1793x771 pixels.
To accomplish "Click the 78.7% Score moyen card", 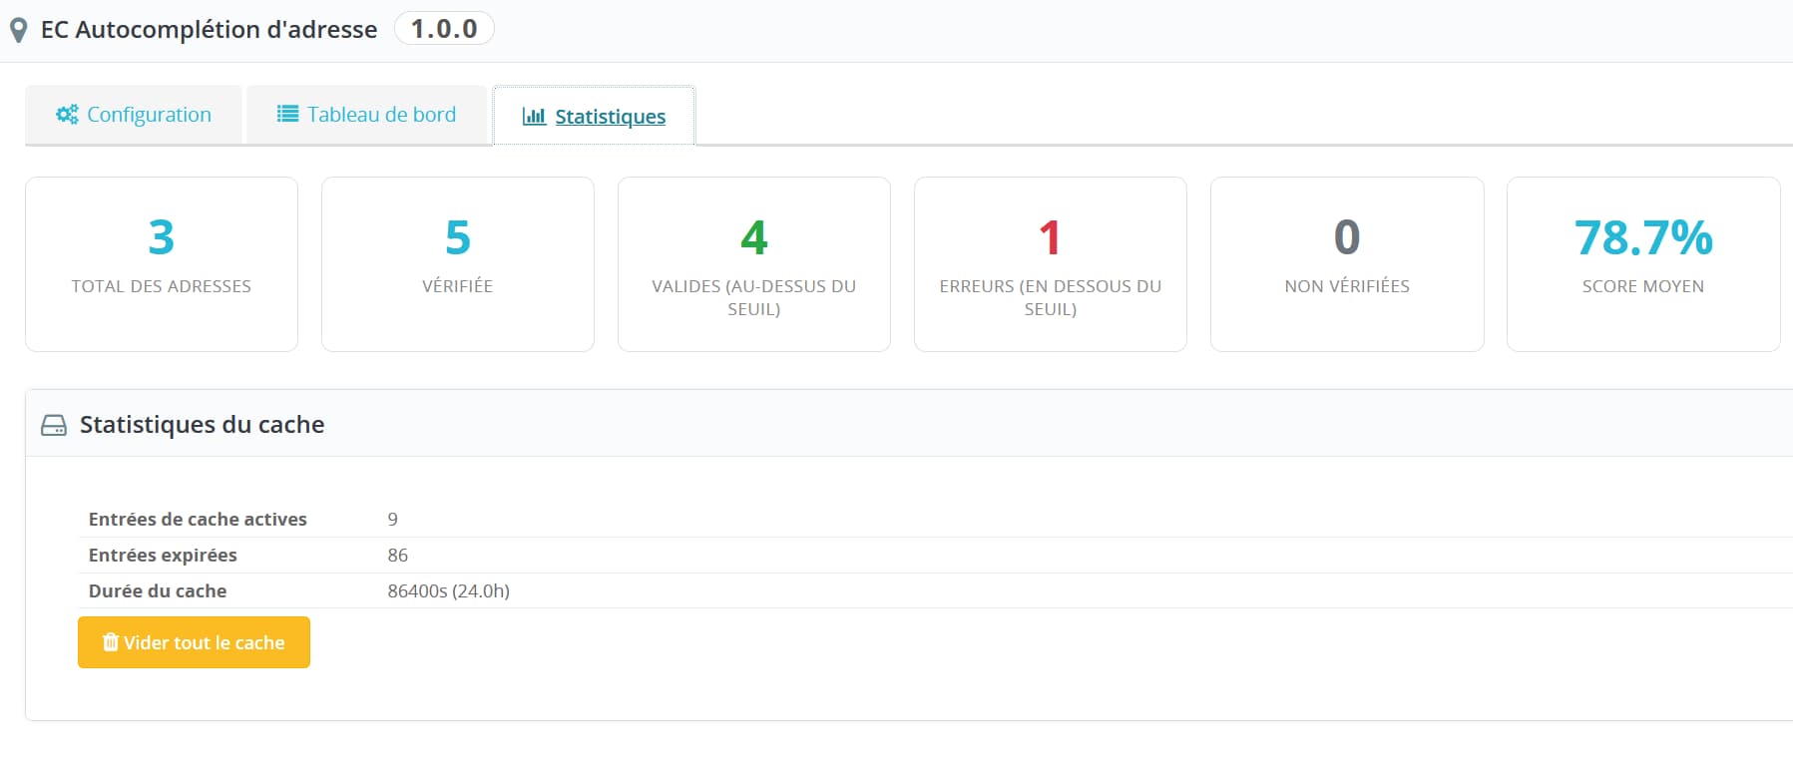I will [1643, 264].
